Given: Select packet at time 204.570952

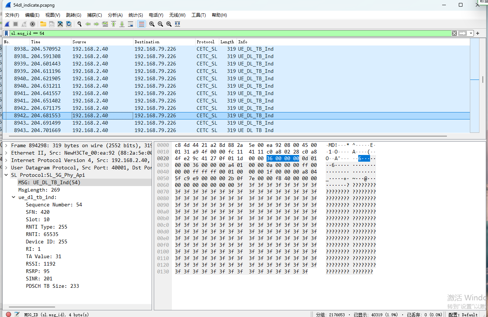Looking at the screenshot, I should (x=236, y=49).
